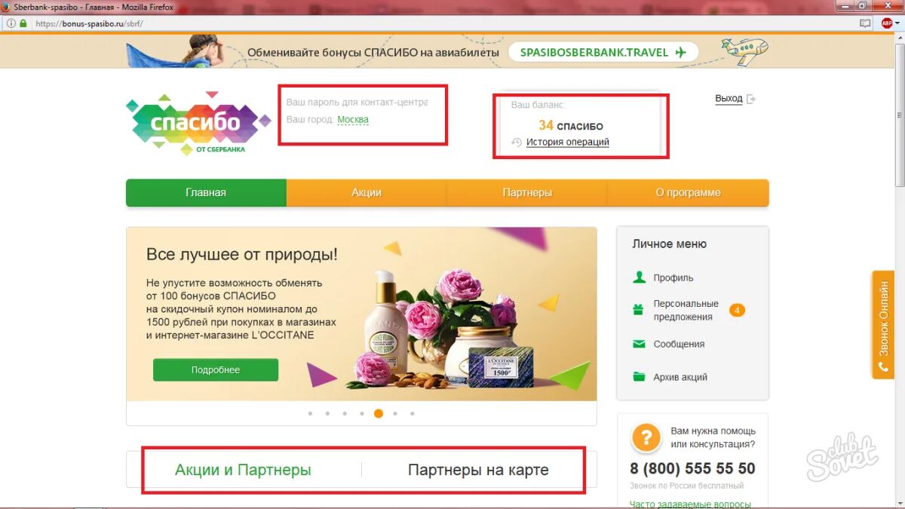This screenshot has height=509, width=905.
Task: Open the Акции navigation tab
Action: point(367,192)
